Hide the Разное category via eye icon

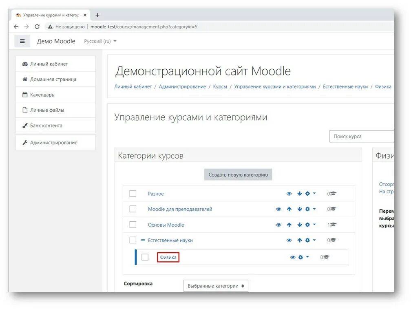[289, 194]
